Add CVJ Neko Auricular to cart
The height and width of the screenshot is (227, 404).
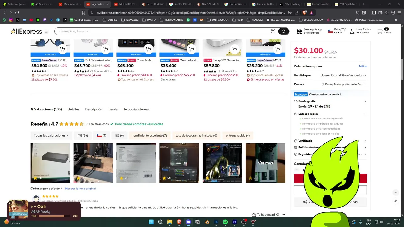(x=105, y=49)
